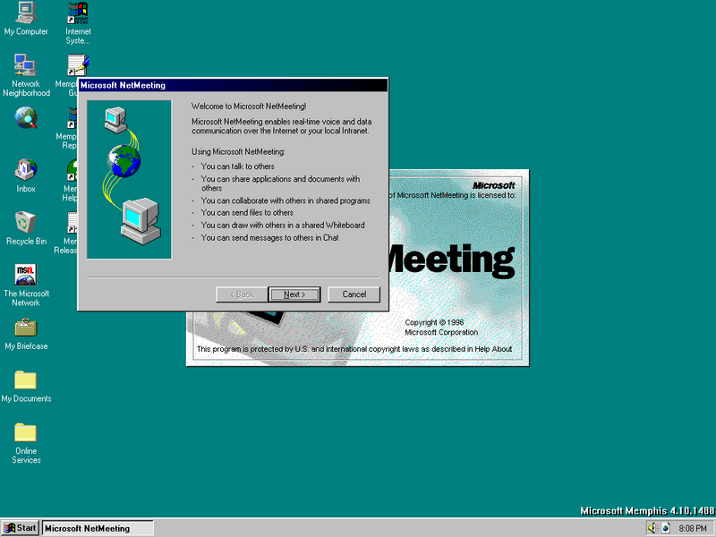Click the volume speaker tray icon
Screen dimensions: 716x537
coord(652,528)
